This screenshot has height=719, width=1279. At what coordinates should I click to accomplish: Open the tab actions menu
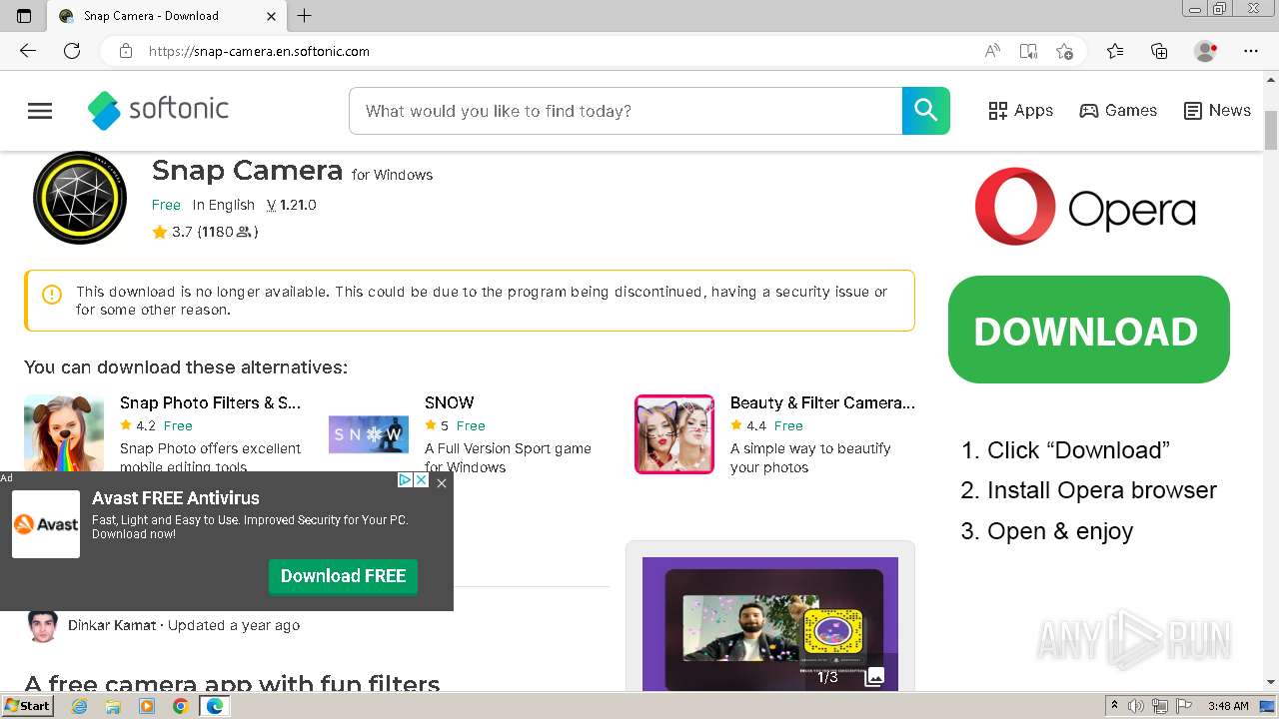(24, 15)
